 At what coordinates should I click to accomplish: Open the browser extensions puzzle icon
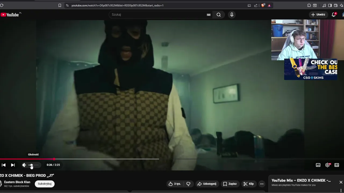[309, 5]
